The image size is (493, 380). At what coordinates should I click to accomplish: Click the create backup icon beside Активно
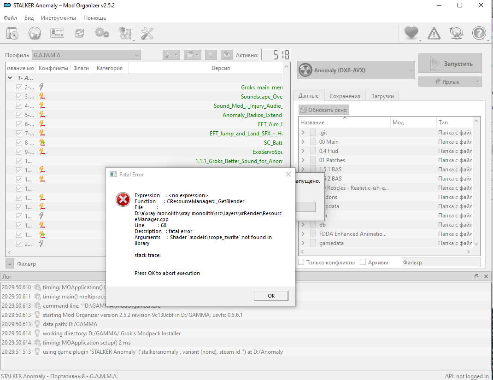227,55
